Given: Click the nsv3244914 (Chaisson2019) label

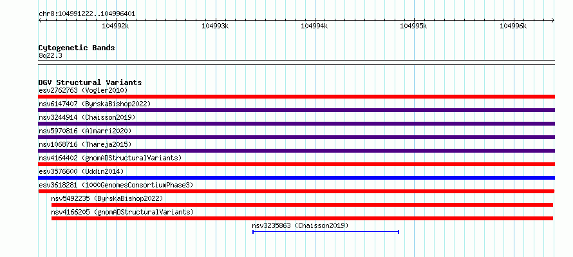Looking at the screenshot, I should click(x=87, y=117).
